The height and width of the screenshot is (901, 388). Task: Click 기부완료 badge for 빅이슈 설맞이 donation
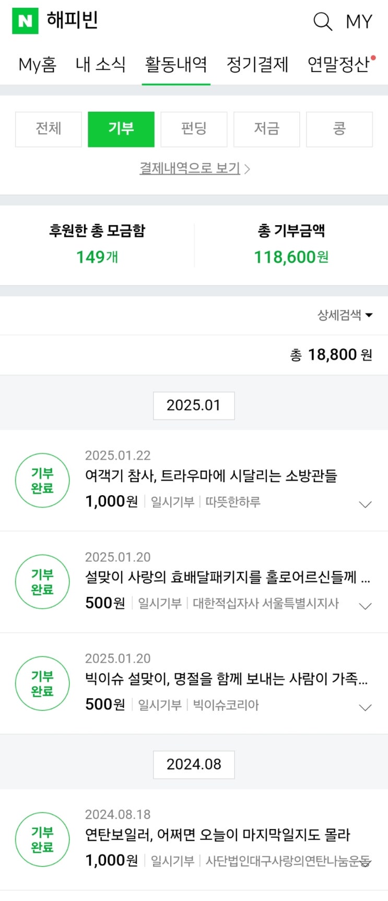tap(42, 684)
